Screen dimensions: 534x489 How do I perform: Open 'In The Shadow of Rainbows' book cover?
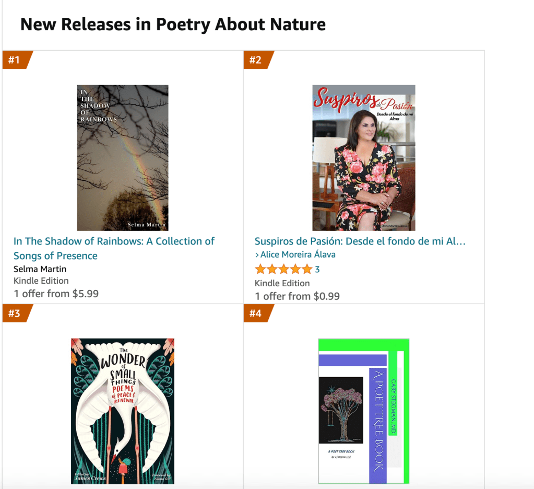tap(123, 157)
